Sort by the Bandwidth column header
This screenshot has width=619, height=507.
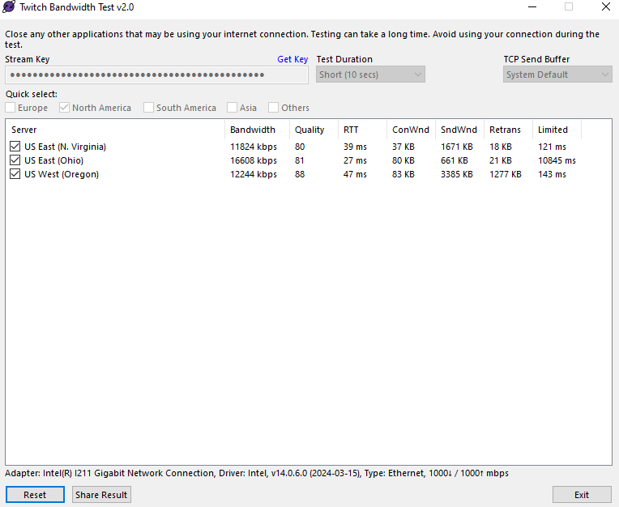click(258, 130)
